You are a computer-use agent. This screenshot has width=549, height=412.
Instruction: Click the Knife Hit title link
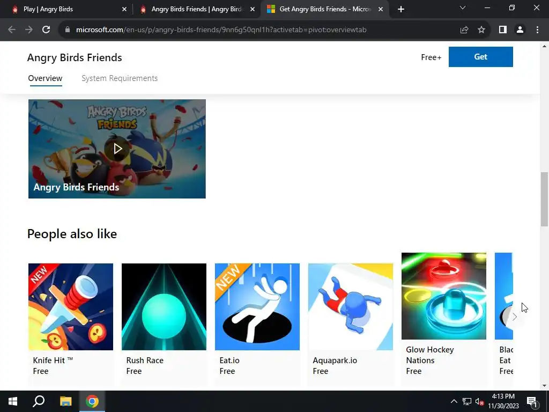click(53, 360)
